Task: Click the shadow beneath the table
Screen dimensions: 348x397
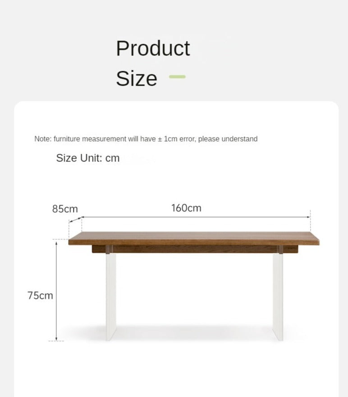Action: coord(194,334)
